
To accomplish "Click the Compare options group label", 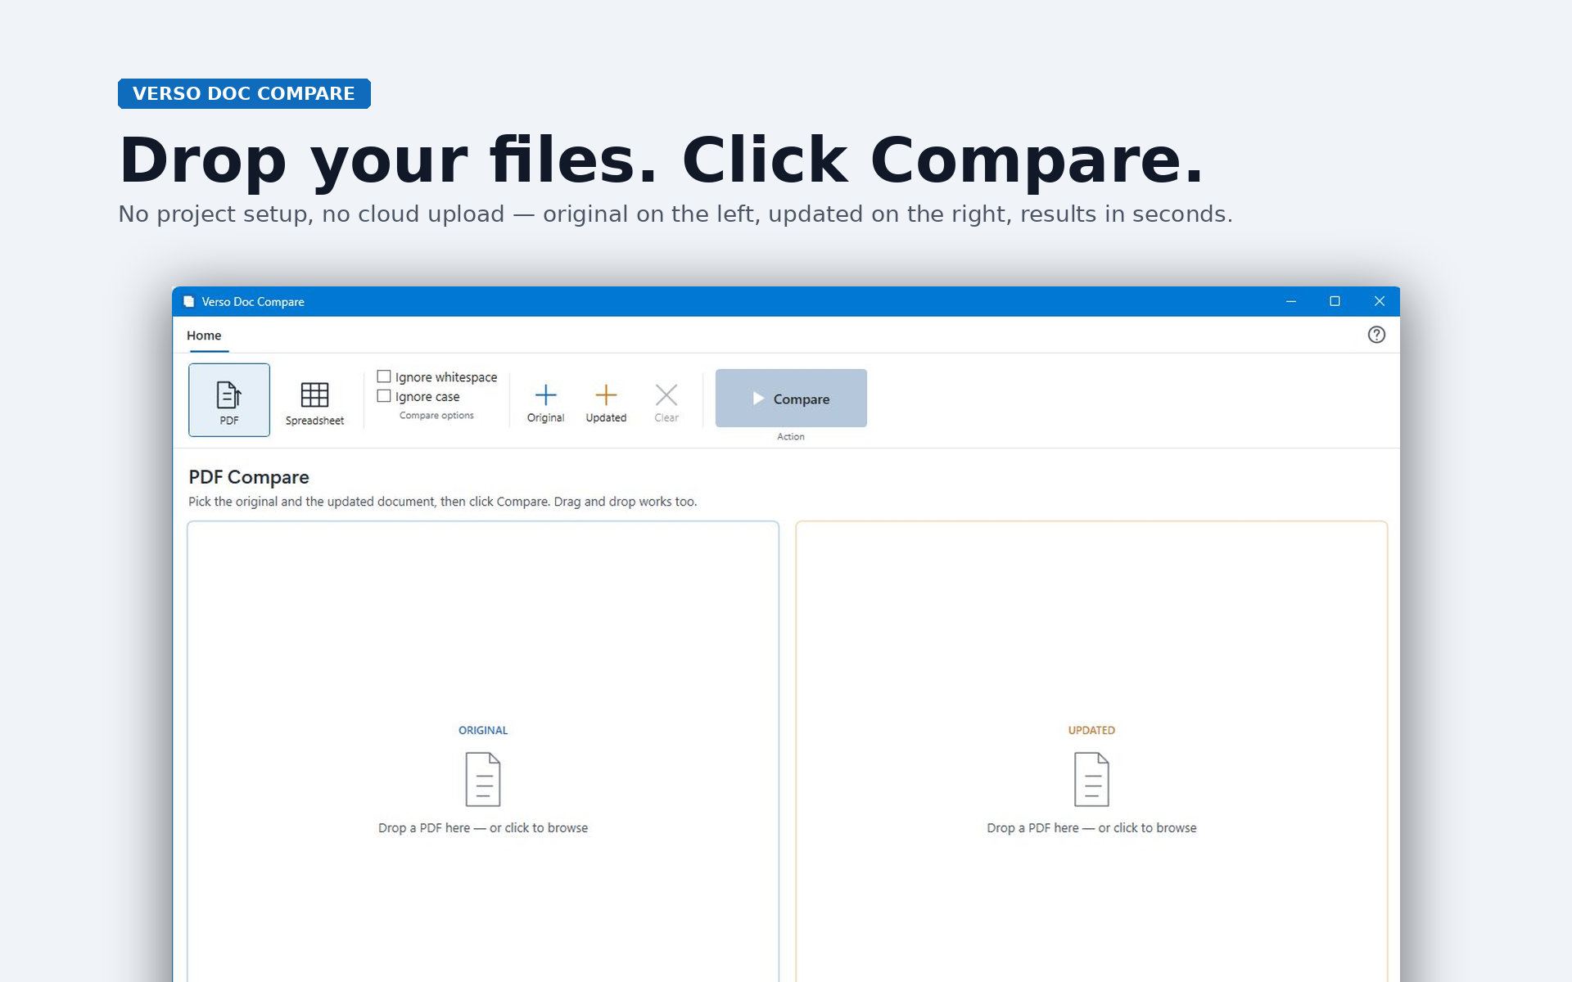I will (436, 416).
